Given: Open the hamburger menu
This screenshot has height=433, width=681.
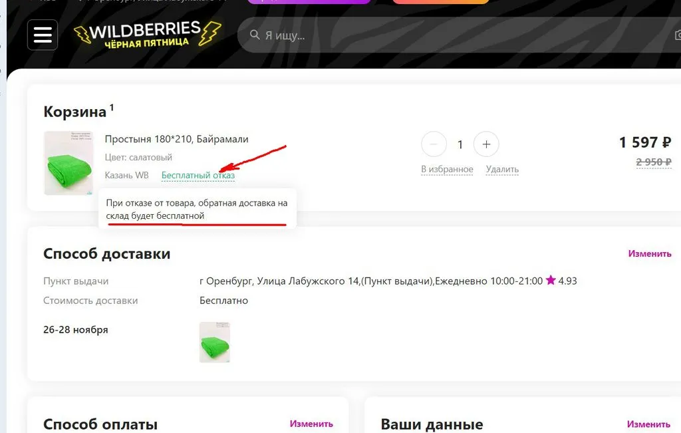Looking at the screenshot, I should click(x=43, y=35).
